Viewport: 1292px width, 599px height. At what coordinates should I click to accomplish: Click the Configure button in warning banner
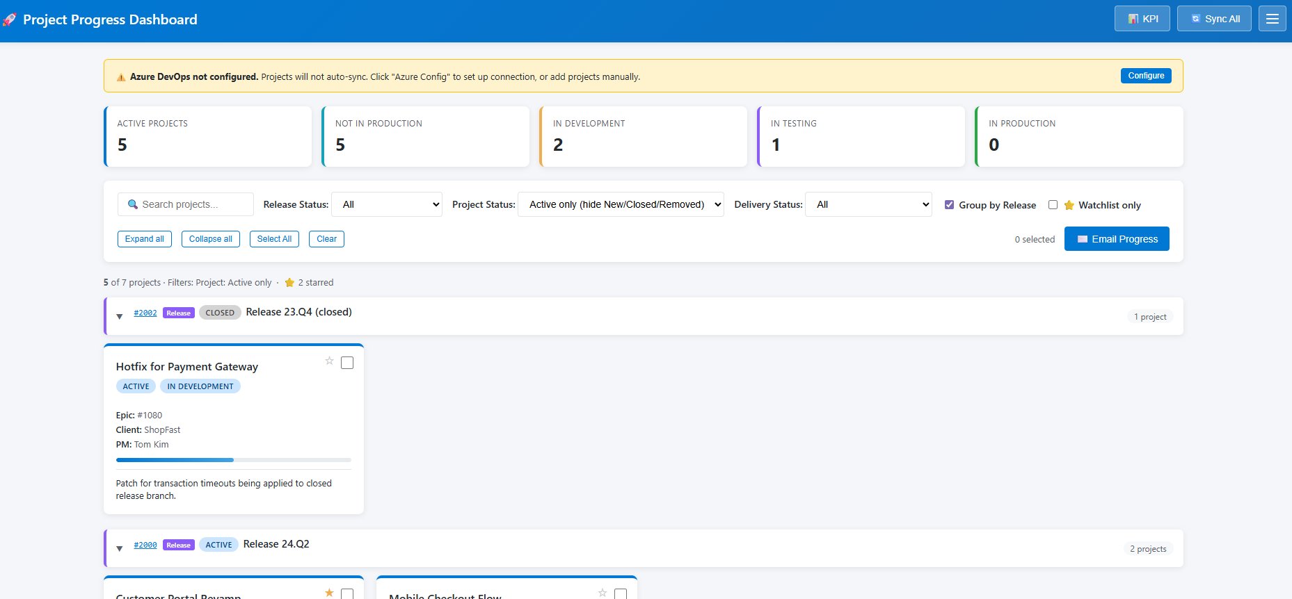(x=1146, y=76)
